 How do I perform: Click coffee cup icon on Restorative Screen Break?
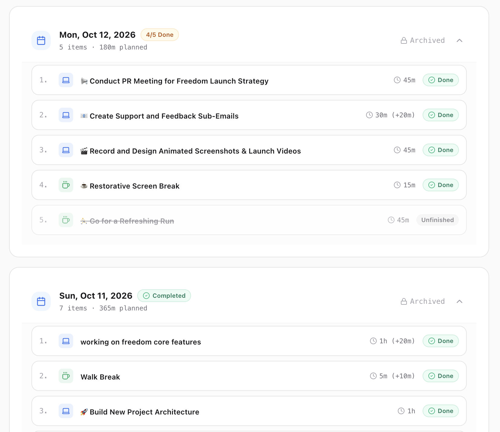pos(66,185)
